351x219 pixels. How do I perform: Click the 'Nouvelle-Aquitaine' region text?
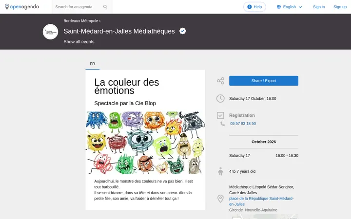[261, 210]
